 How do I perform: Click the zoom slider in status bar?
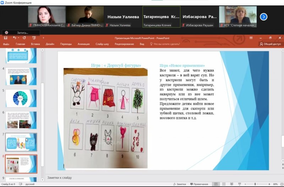[x=256, y=184]
